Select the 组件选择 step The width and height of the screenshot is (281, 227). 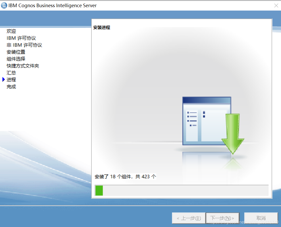tap(16, 59)
